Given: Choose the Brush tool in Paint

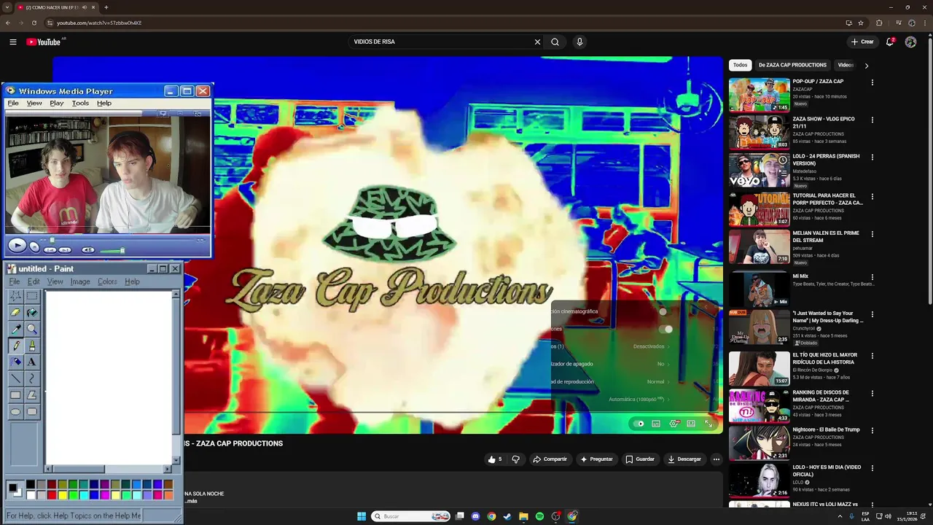Looking at the screenshot, I should (32, 346).
